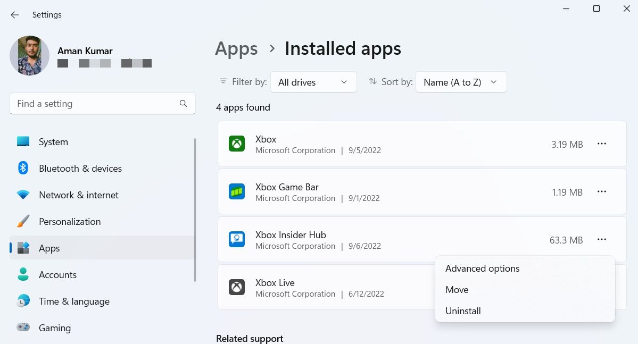638x344 pixels.
Task: Click the 63.3 MB size value
Action: click(x=566, y=240)
